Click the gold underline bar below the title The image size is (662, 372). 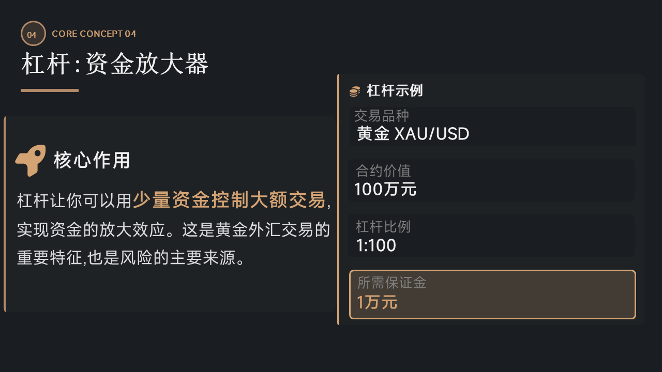[50, 90]
